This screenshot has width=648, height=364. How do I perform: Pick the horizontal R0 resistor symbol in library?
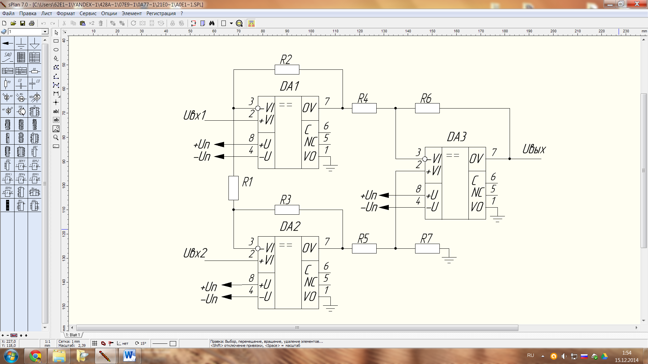tap(34, 70)
